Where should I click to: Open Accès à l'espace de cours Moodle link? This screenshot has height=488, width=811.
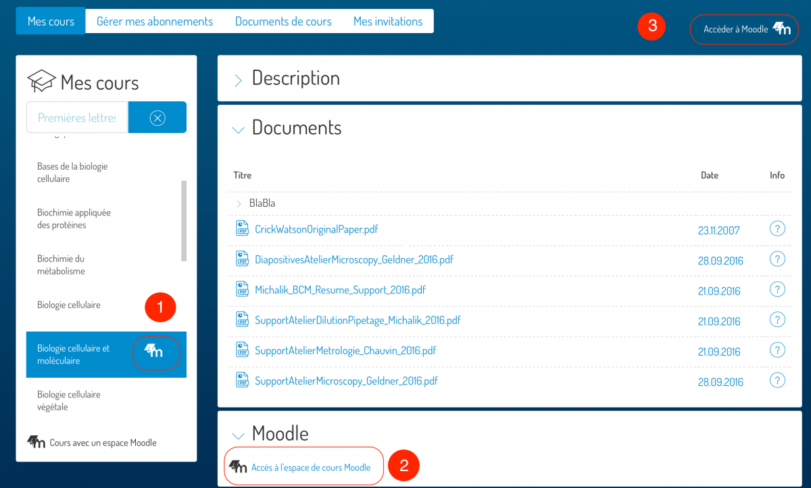click(310, 467)
